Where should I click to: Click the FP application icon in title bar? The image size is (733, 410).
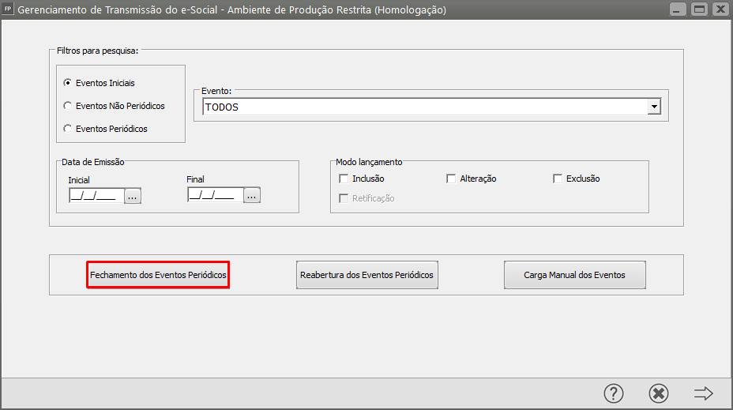pyautogui.click(x=9, y=9)
